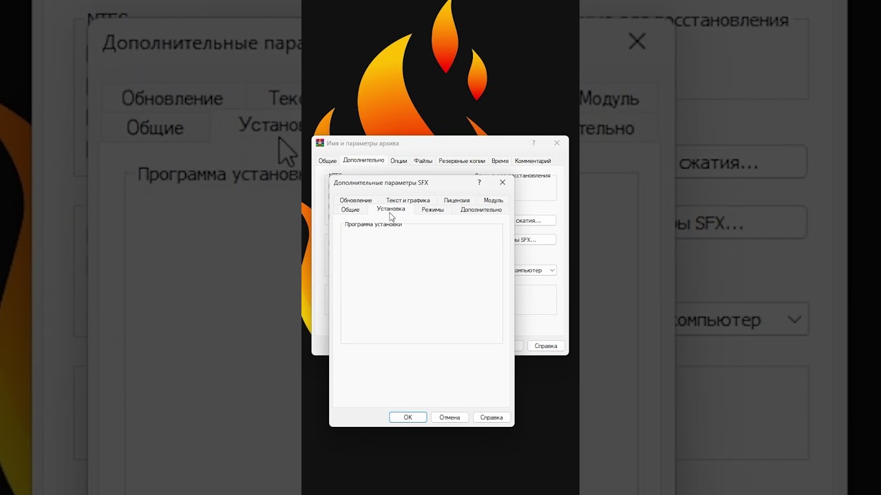Open the Комментарий tab
Viewport: 881px width, 495px height.
coord(533,161)
